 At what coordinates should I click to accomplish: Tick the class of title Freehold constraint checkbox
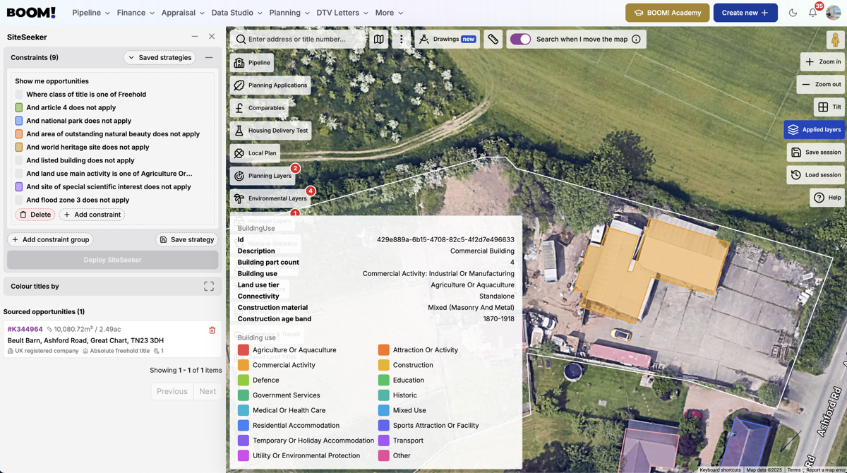[x=19, y=95]
